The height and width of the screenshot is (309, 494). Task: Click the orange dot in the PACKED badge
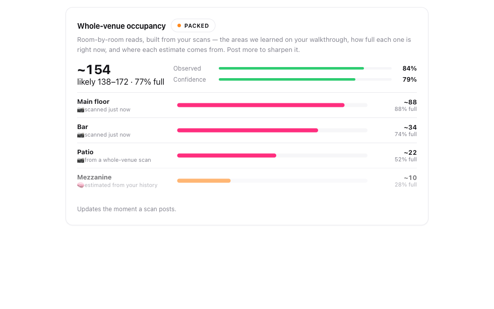[179, 26]
